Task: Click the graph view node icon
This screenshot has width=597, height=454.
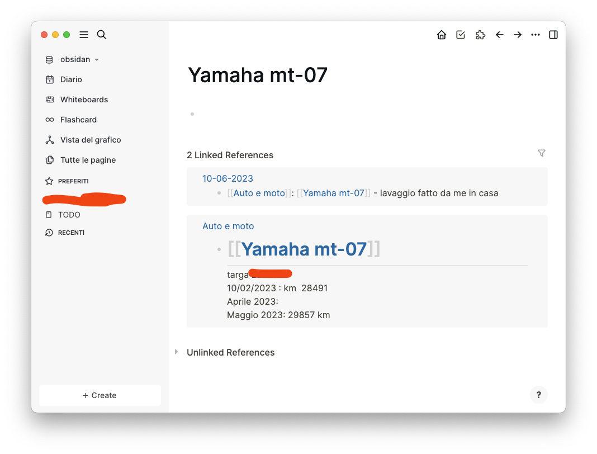Action: [x=50, y=140]
